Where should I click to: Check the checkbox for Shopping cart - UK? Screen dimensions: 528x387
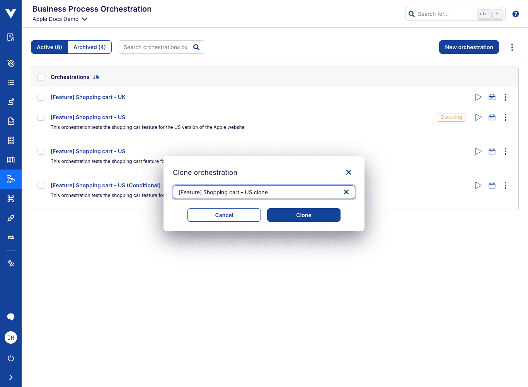click(41, 97)
